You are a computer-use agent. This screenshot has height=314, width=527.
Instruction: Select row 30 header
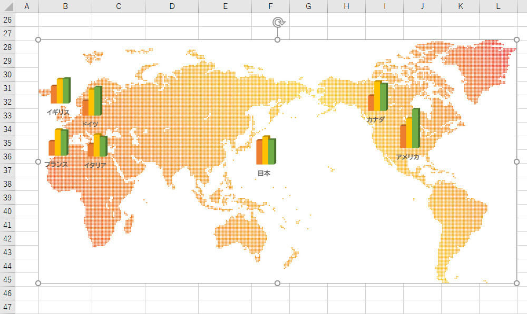(x=7, y=75)
